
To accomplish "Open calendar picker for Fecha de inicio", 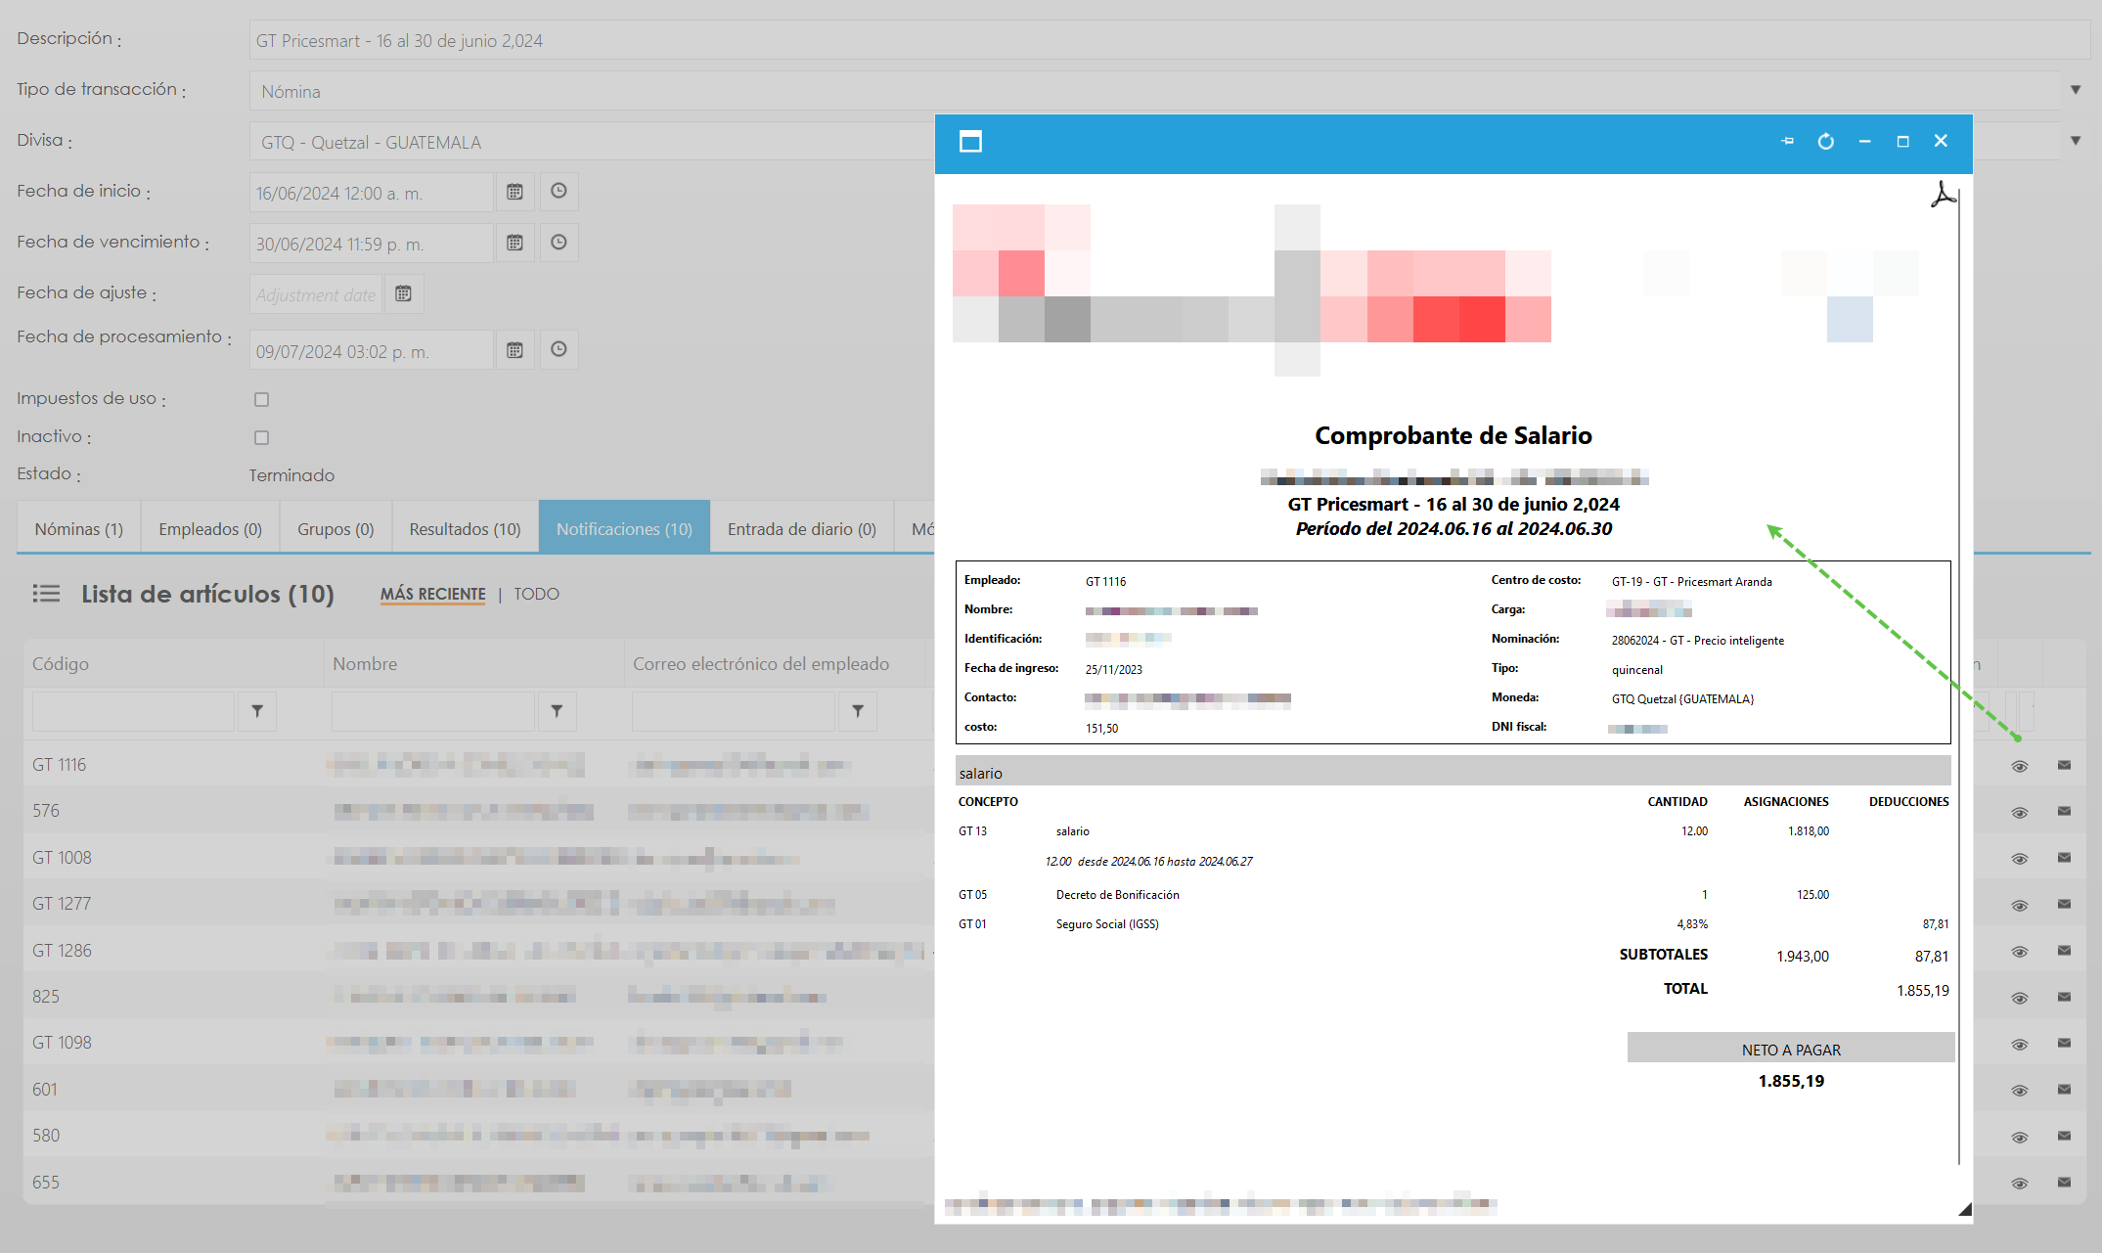I will [x=514, y=192].
